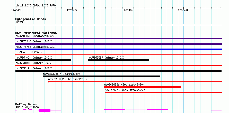Click the nsv6476788 (Sedlazeck2020) label
Viewport: 229px width, 113px height.
pos(36,47)
